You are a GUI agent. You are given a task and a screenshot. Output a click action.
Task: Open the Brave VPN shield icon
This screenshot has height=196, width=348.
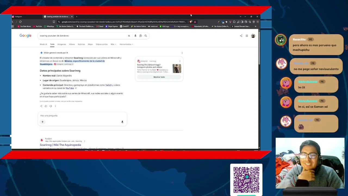click(254, 22)
